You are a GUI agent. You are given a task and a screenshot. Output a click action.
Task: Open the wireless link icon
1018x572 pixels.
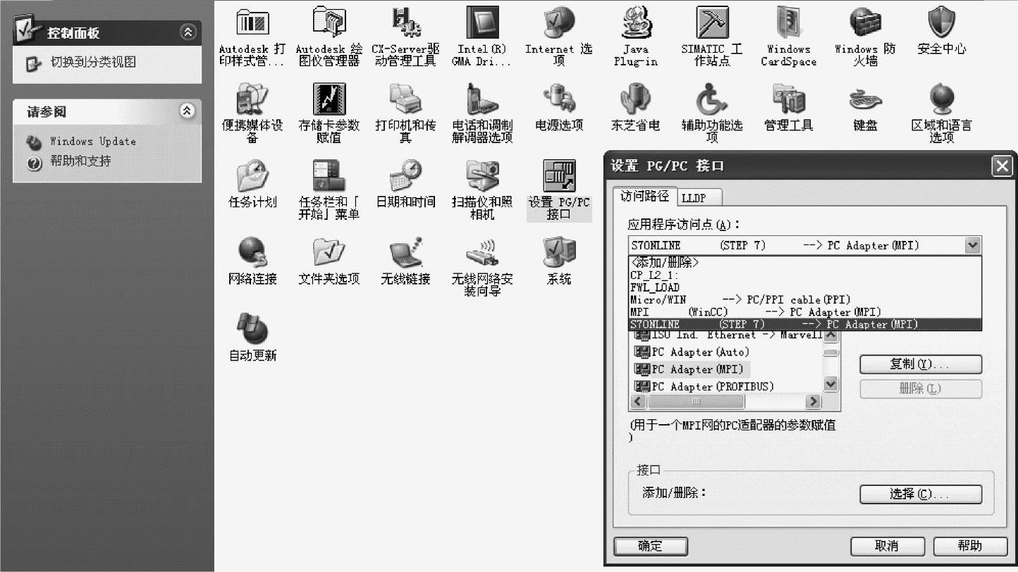tap(405, 253)
